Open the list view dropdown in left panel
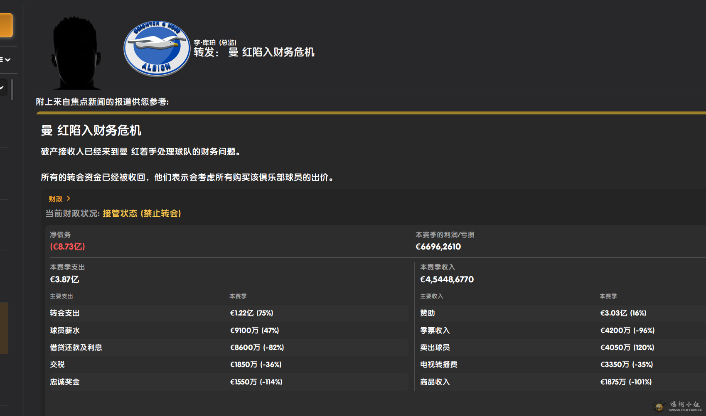Image resolution: width=706 pixels, height=416 pixels. point(6,60)
